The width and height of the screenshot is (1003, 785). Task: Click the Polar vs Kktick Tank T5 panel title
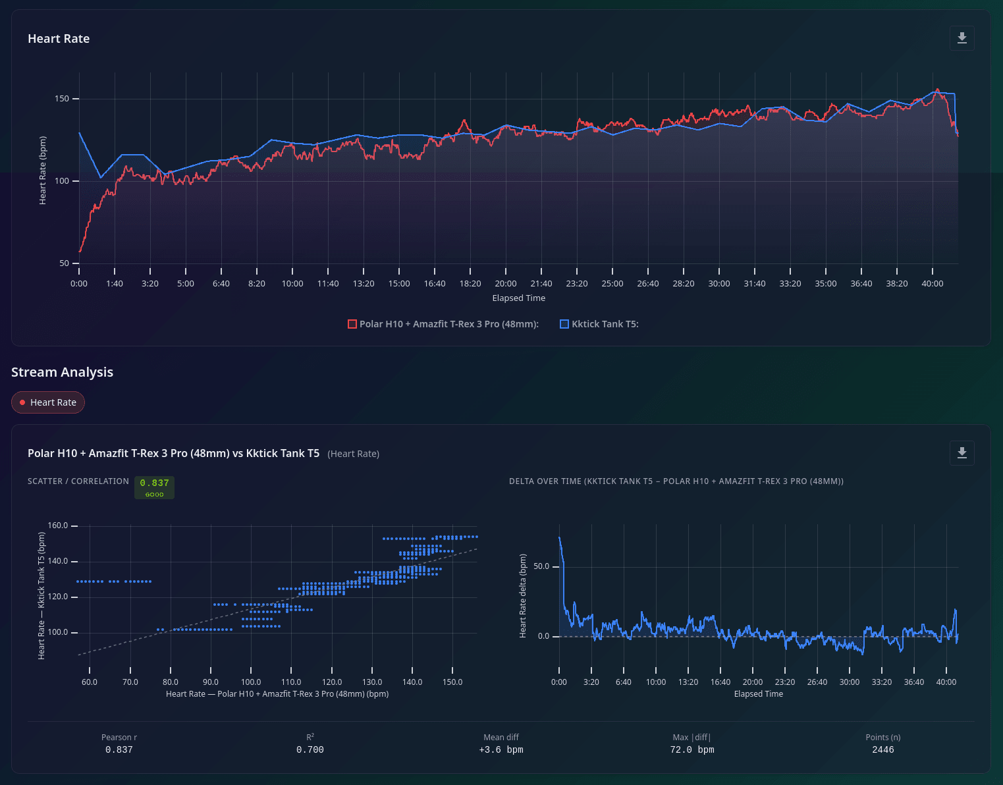point(173,453)
